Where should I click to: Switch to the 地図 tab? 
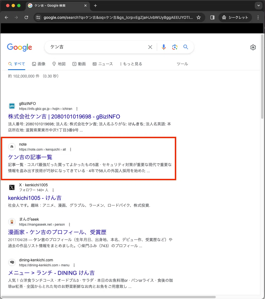tap(59, 64)
